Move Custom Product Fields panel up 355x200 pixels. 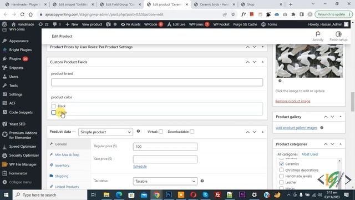(x=248, y=62)
